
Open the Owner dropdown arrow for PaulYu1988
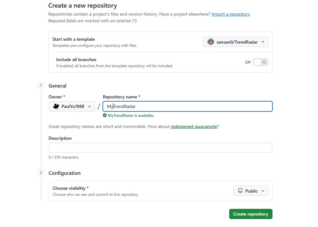pyautogui.click(x=89, y=107)
